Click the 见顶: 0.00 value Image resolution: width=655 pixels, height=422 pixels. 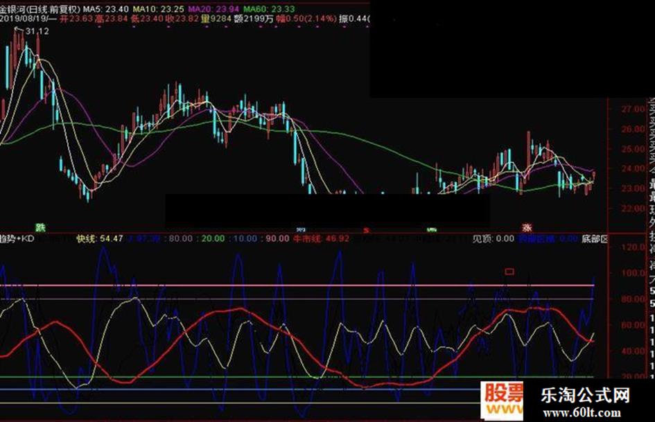pyautogui.click(x=494, y=238)
